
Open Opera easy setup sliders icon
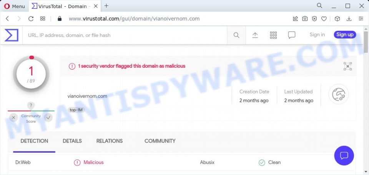click(x=361, y=18)
